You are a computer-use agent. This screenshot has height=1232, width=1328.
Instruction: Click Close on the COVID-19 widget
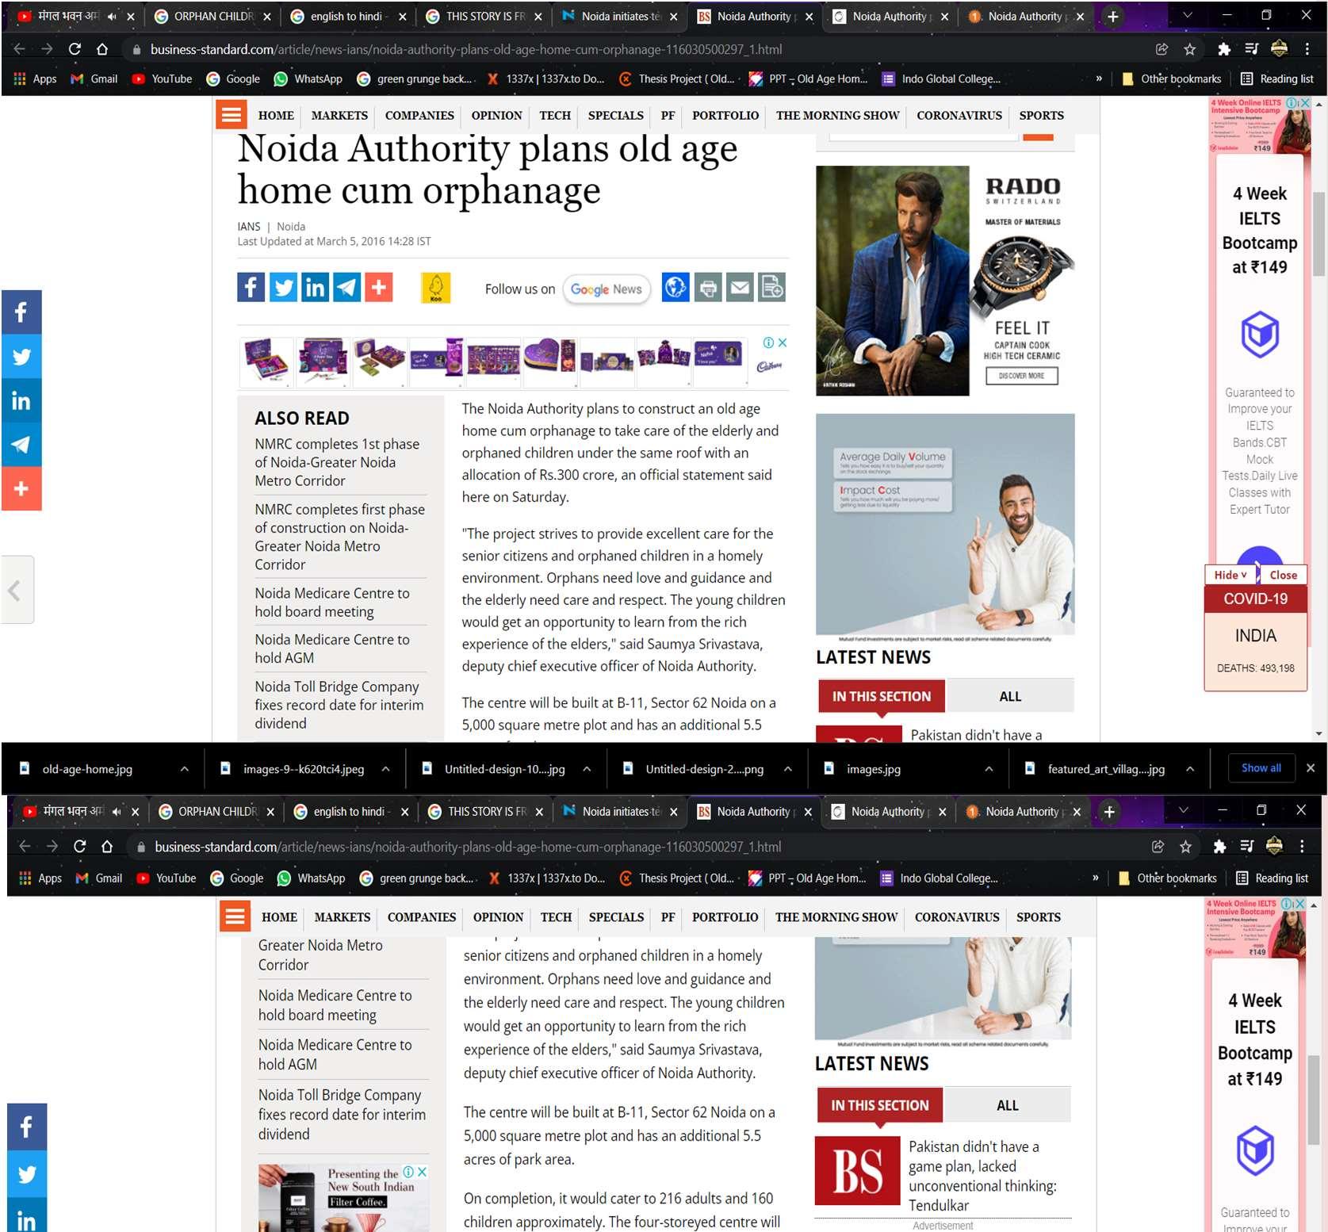pos(1283,575)
